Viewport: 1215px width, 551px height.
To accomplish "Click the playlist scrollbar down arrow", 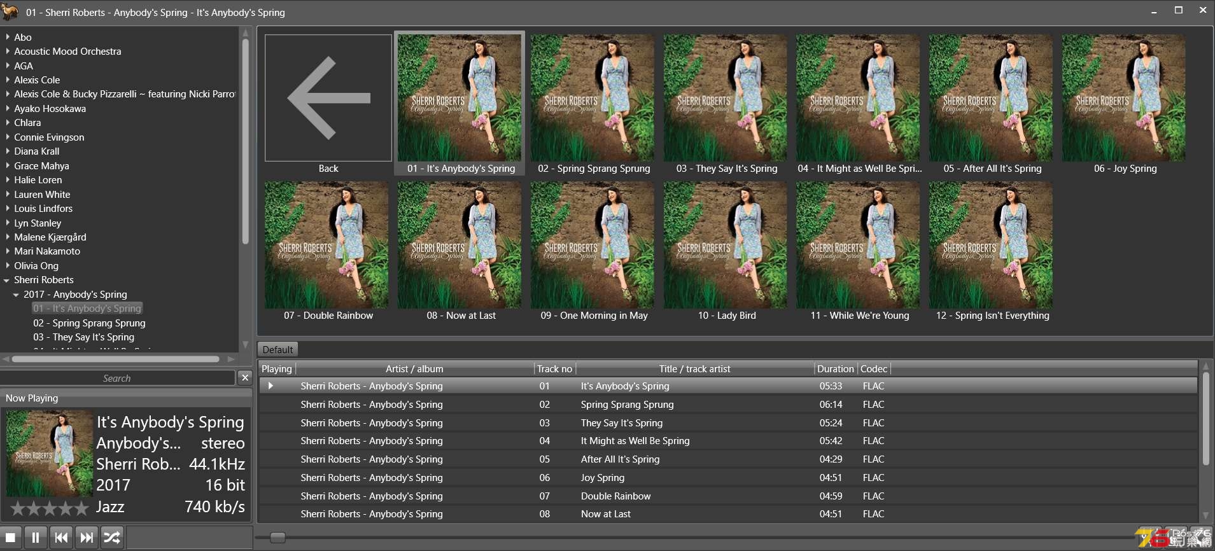I will 1205,515.
